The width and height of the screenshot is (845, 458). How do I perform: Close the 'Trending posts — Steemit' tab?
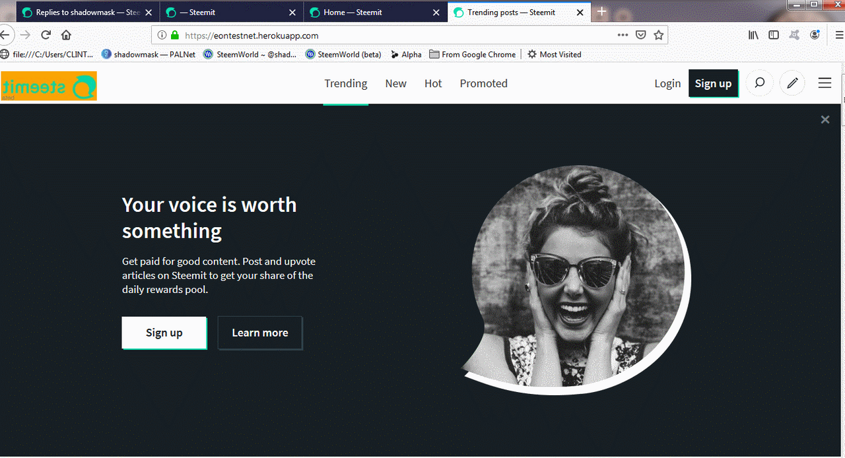(x=580, y=13)
